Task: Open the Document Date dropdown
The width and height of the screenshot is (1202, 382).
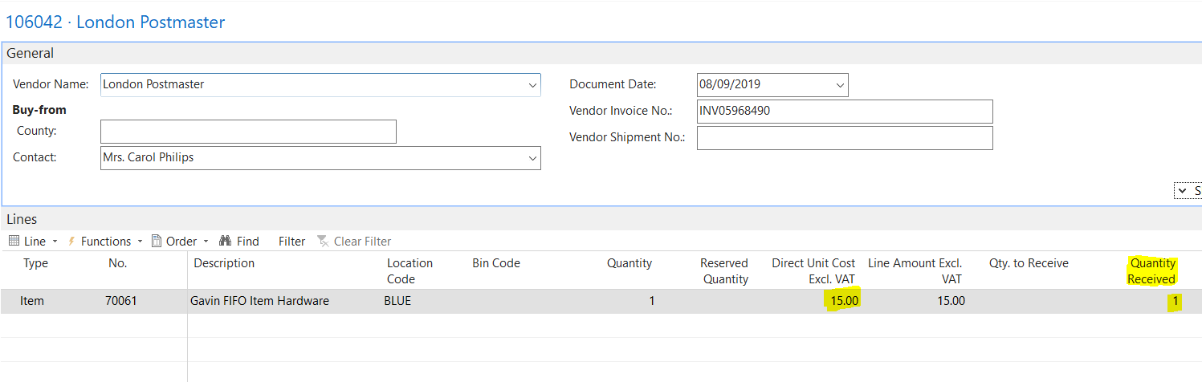Action: (x=840, y=85)
